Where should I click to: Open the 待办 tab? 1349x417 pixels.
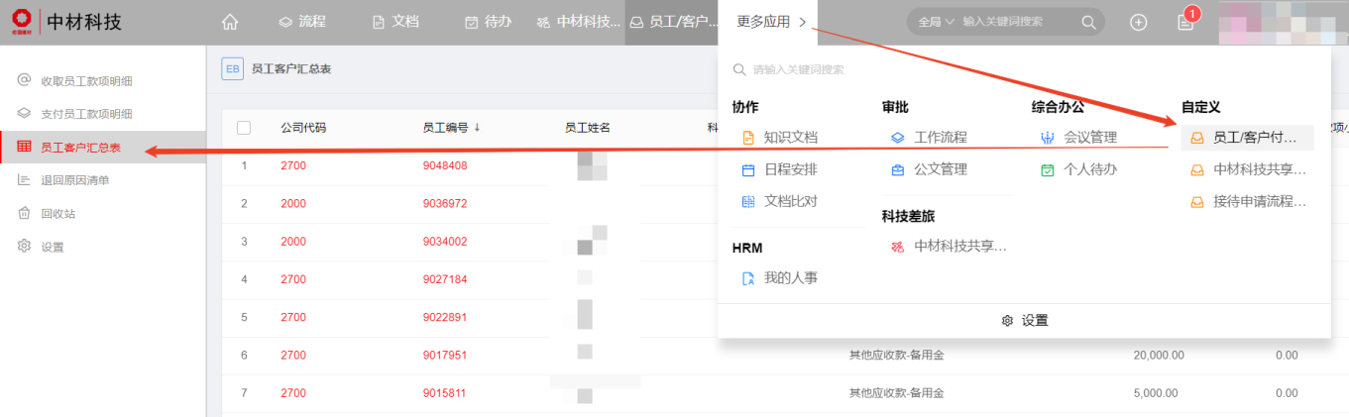(488, 22)
